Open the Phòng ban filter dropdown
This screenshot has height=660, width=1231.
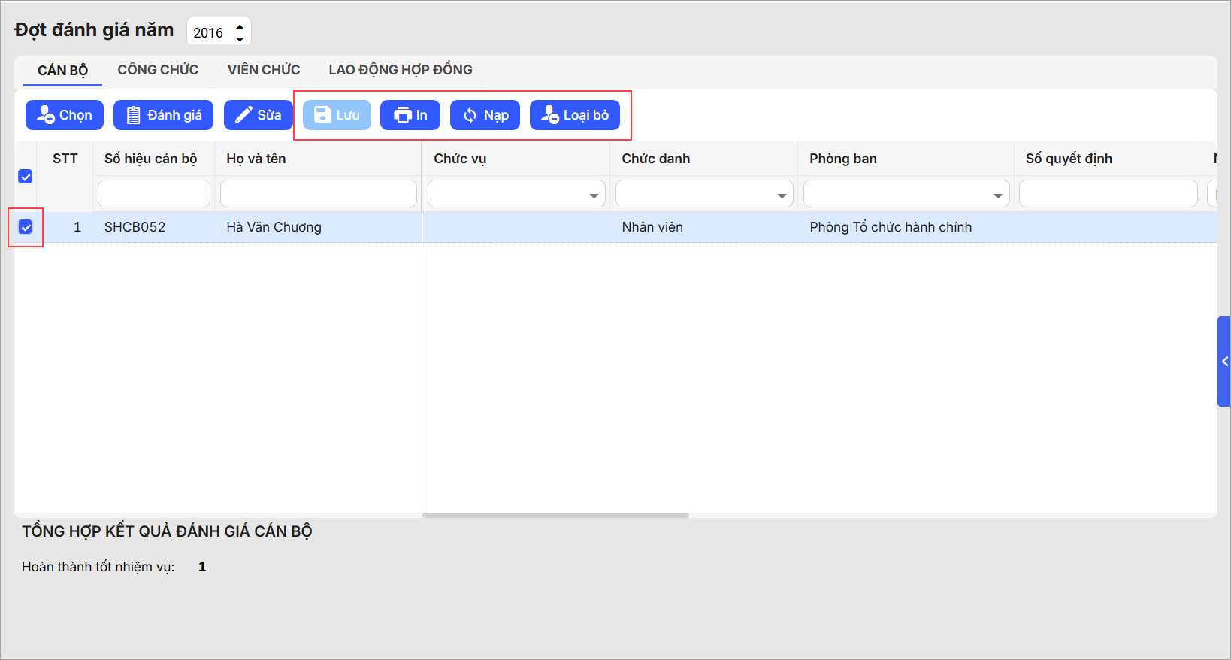coord(997,195)
